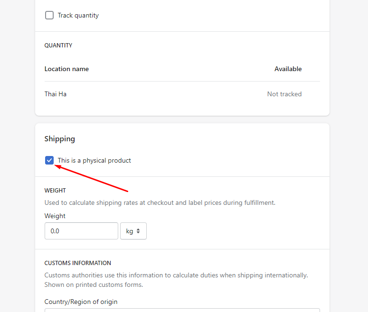Image resolution: width=368 pixels, height=312 pixels.
Task: Click the Shipping section heading
Action: point(60,139)
